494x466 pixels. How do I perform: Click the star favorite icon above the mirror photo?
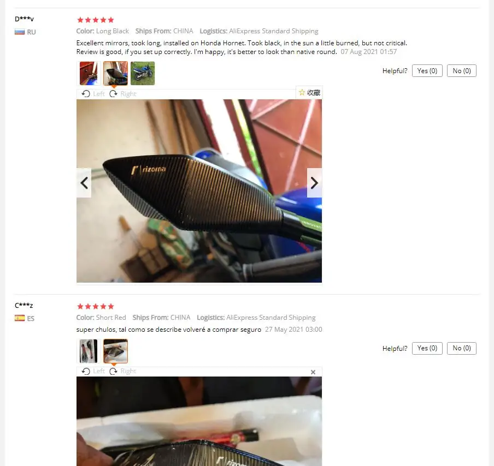(x=302, y=93)
